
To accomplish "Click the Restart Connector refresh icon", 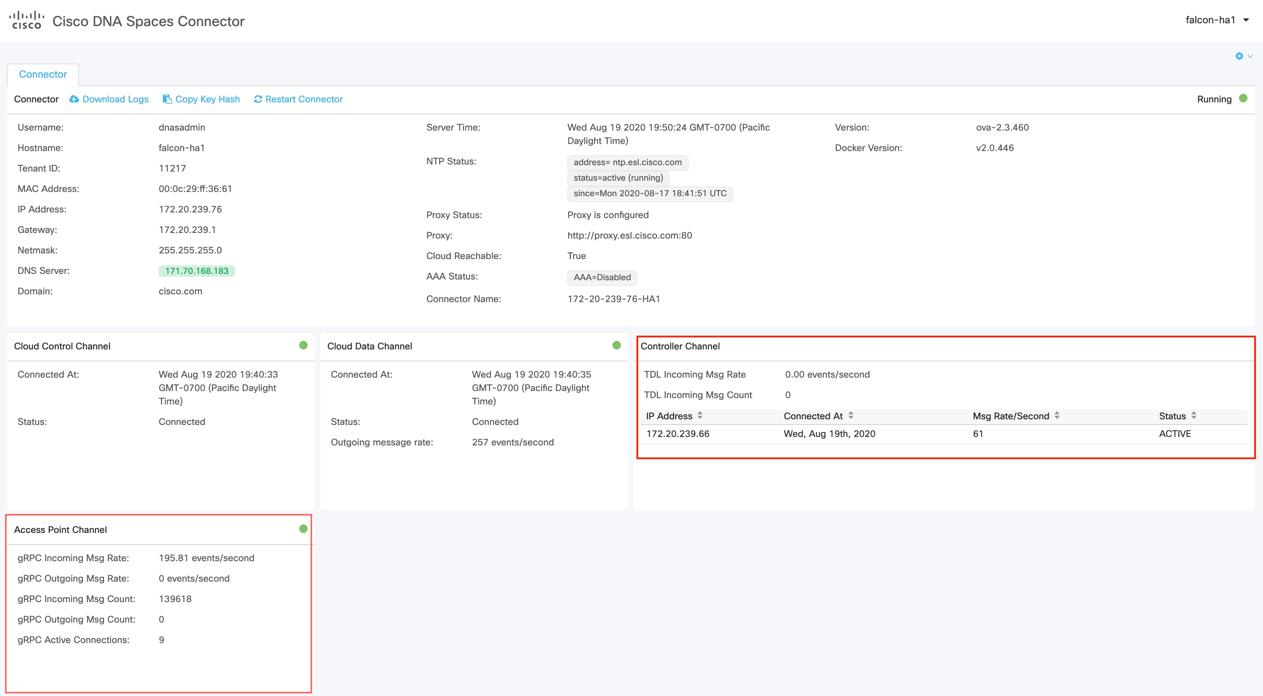I will coord(258,99).
